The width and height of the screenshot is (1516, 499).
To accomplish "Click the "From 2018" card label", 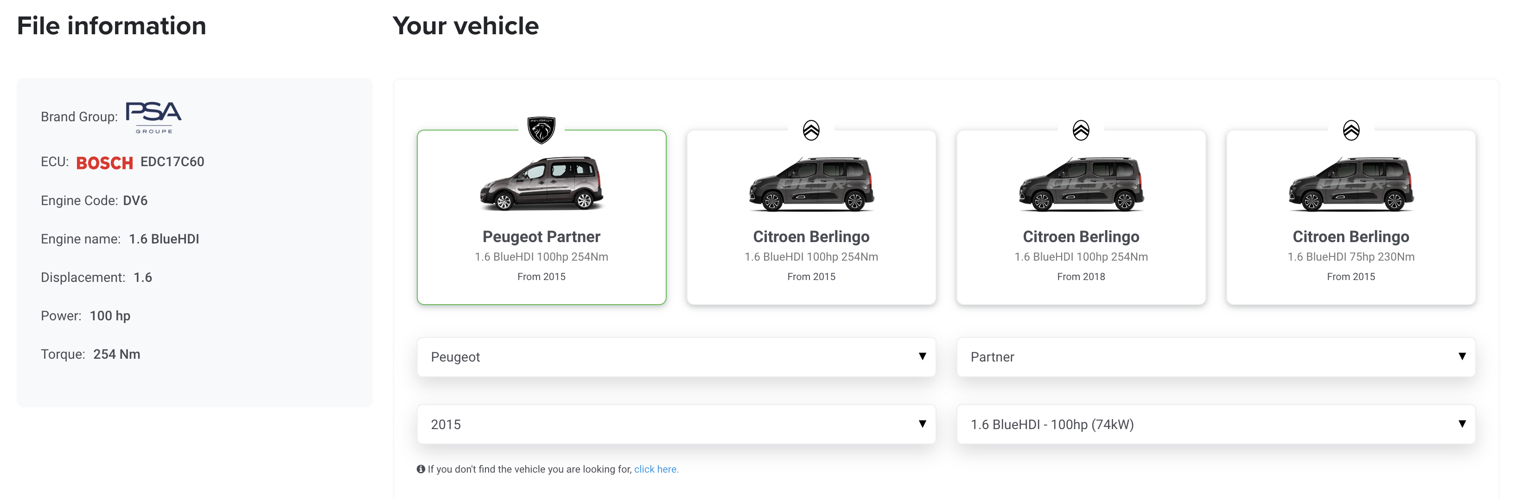I will coord(1081,277).
